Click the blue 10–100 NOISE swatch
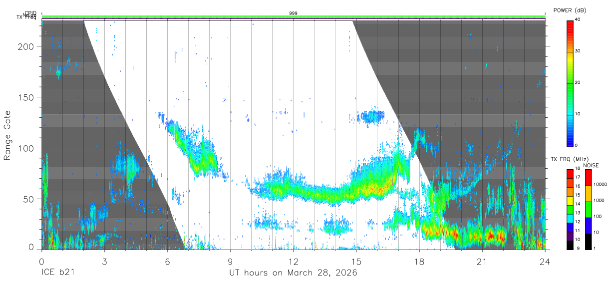613x283 pixels. (x=589, y=226)
